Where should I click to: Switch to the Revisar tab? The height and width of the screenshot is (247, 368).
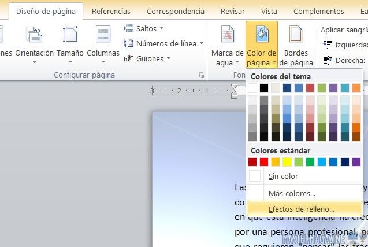coord(233,12)
